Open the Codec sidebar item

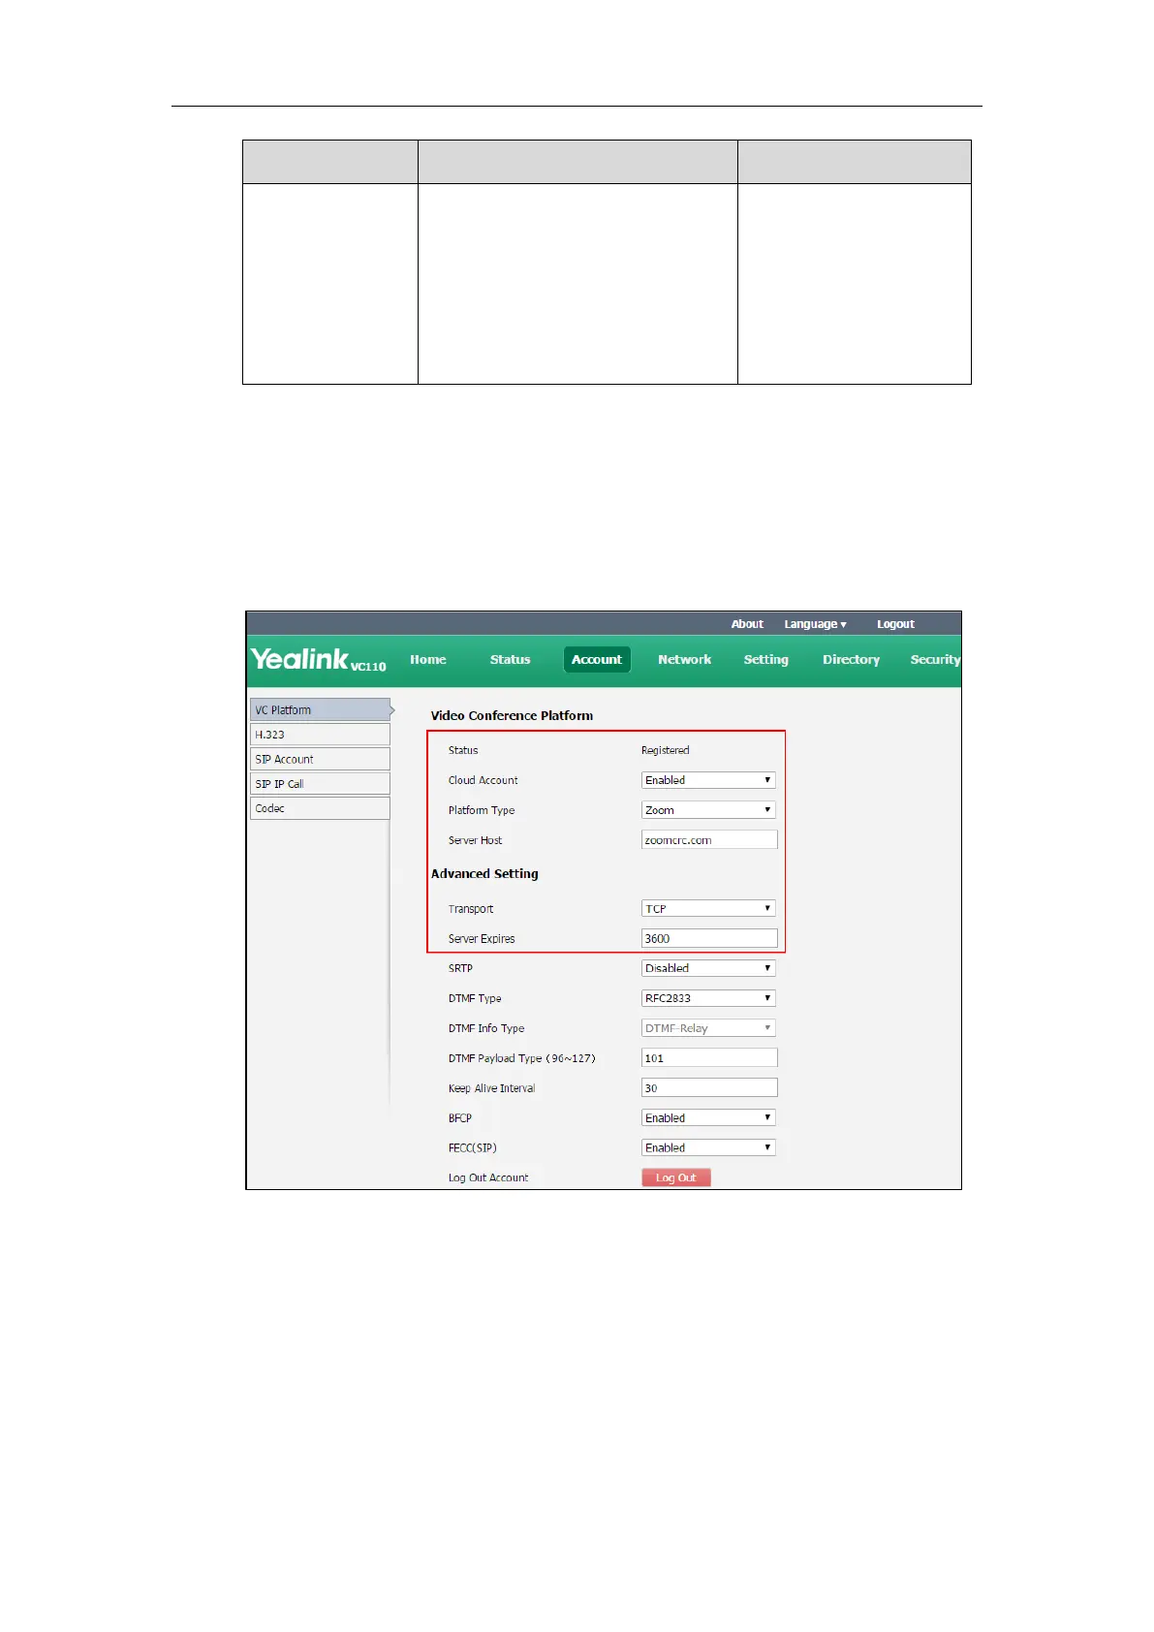321,808
